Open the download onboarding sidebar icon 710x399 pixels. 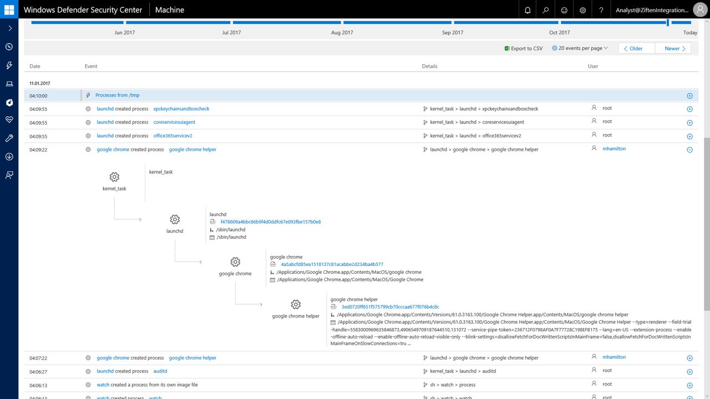pyautogui.click(x=9, y=156)
